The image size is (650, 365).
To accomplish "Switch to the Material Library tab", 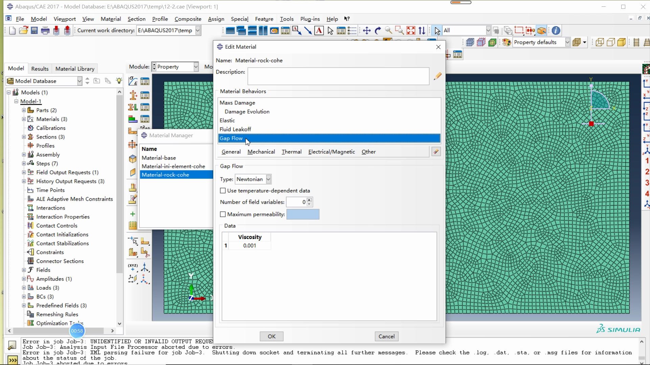I will click(75, 69).
